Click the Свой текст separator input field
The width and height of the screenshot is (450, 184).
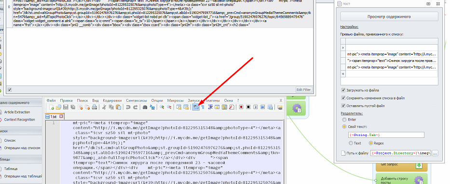click(x=386, y=135)
